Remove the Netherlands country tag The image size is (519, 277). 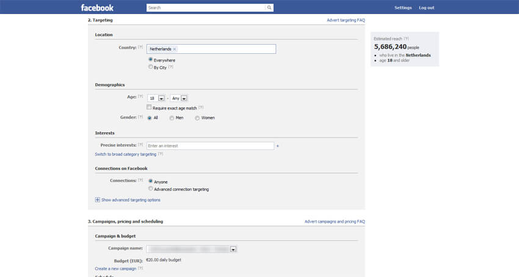coord(175,49)
